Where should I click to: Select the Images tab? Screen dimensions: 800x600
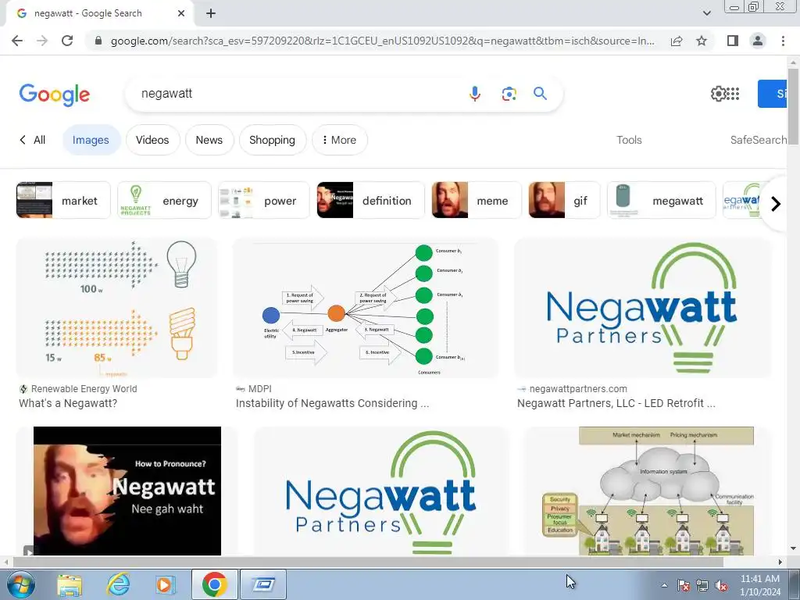pyautogui.click(x=91, y=140)
